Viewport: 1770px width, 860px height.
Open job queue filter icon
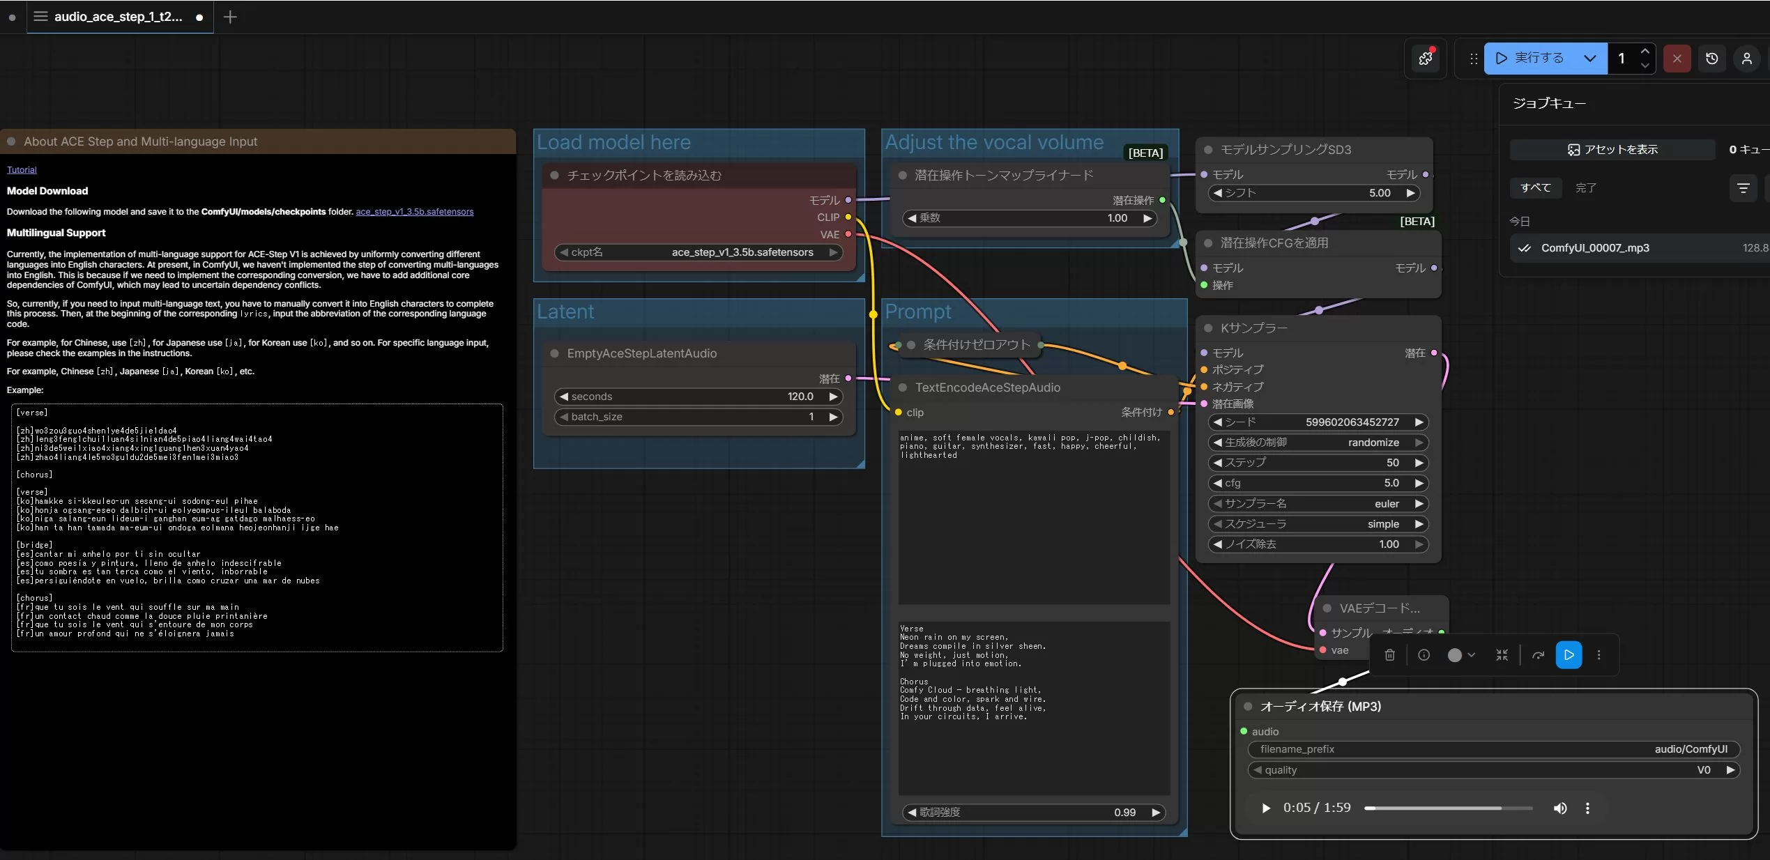[1743, 188]
